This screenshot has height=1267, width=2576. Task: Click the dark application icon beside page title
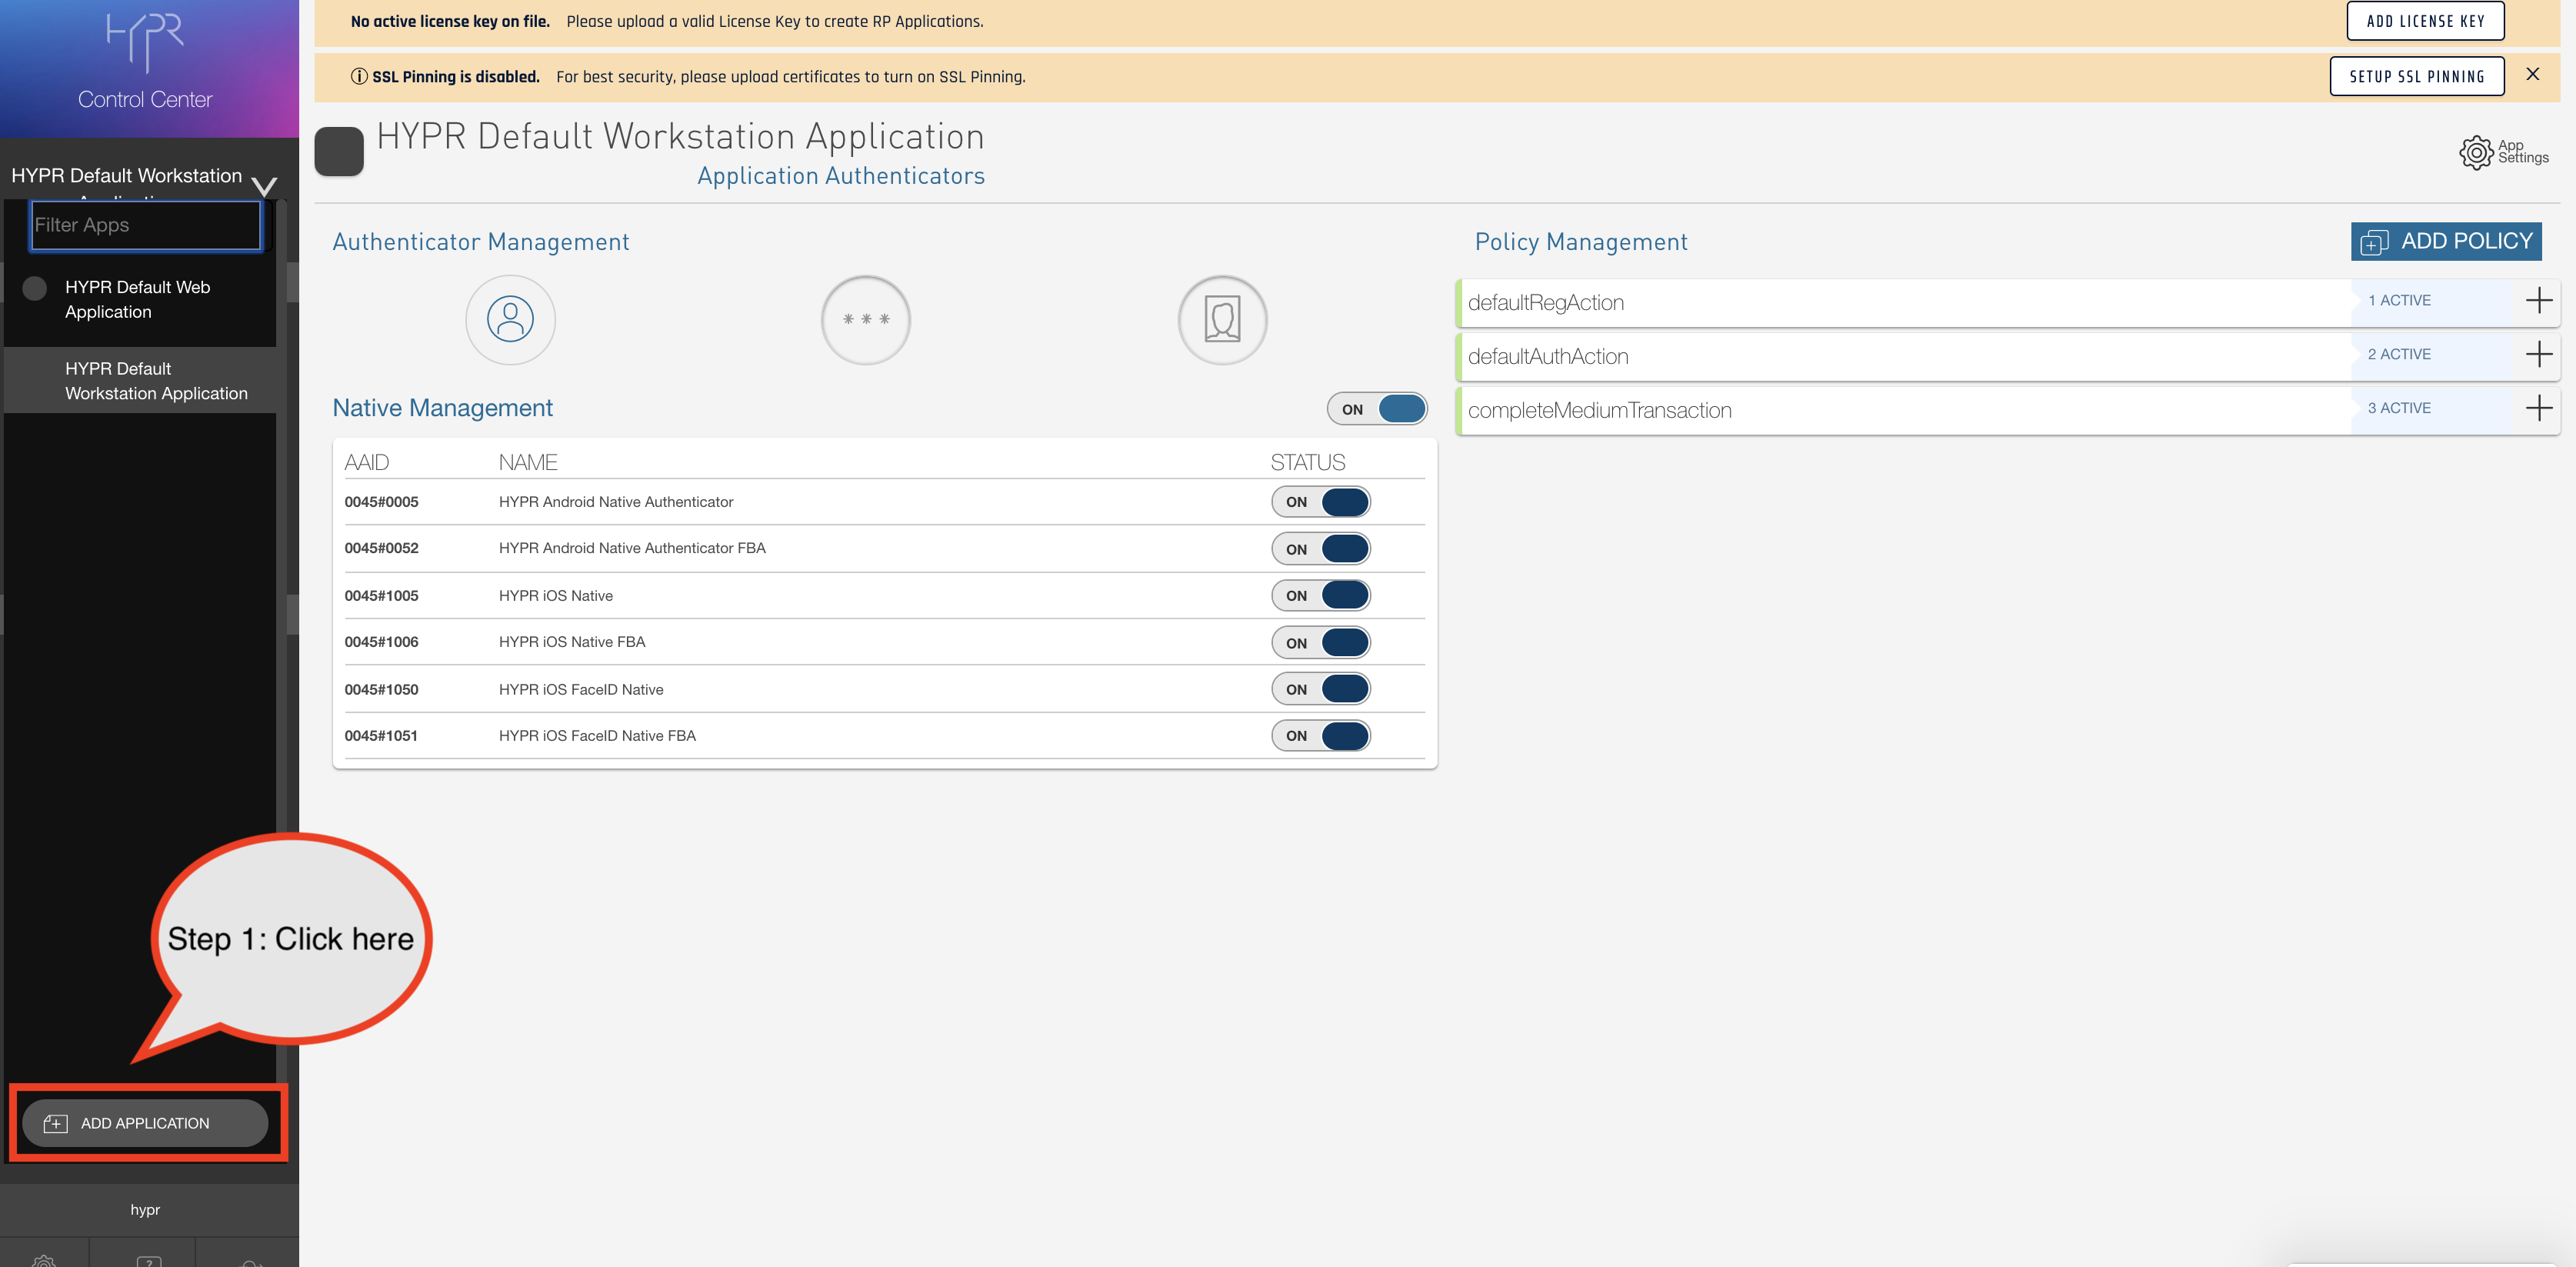coord(339,152)
